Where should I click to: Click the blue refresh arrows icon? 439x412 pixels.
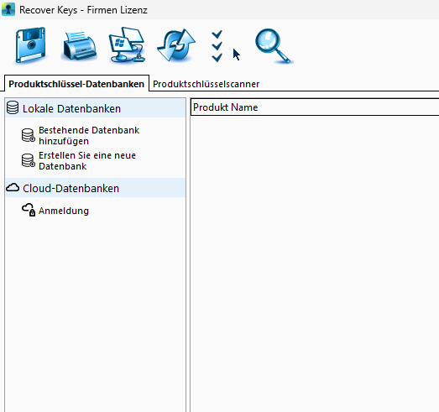pos(176,44)
